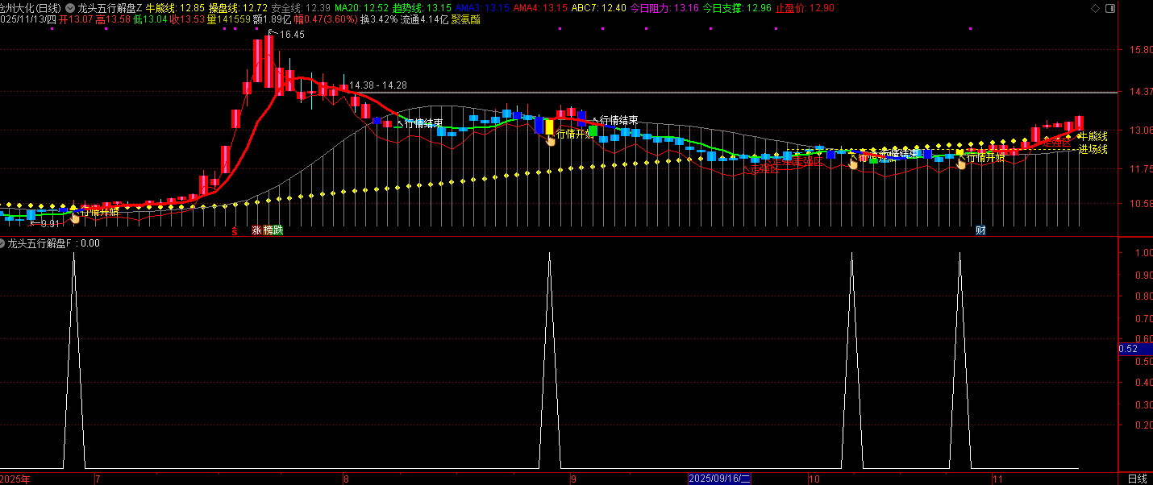Image resolution: width=1153 pixels, height=485 pixels.
Task: Open the 龙头五行解盘F sub-chart indicator arrow
Action: [x=3, y=242]
